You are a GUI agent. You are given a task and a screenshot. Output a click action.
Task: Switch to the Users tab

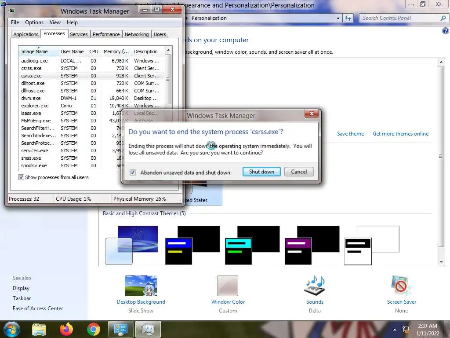tap(160, 34)
